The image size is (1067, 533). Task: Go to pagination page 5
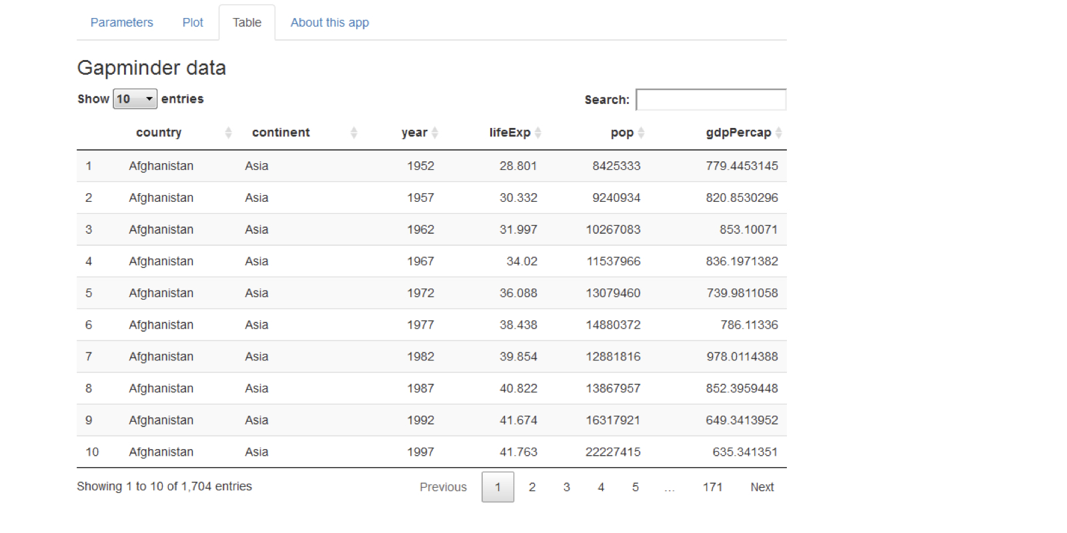(x=636, y=487)
